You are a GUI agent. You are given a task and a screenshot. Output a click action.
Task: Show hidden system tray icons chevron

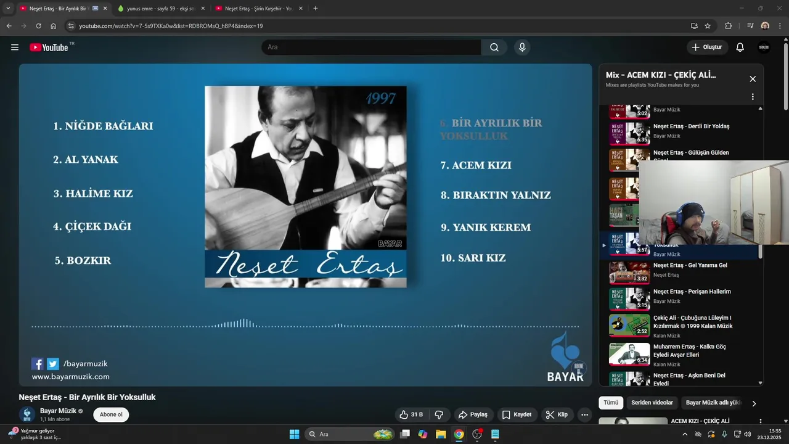point(684,434)
